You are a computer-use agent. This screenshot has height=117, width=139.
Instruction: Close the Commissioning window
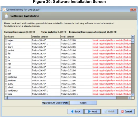click(x=133, y=9)
